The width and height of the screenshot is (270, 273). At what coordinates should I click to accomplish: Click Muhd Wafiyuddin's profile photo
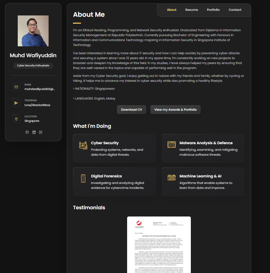point(33,30)
